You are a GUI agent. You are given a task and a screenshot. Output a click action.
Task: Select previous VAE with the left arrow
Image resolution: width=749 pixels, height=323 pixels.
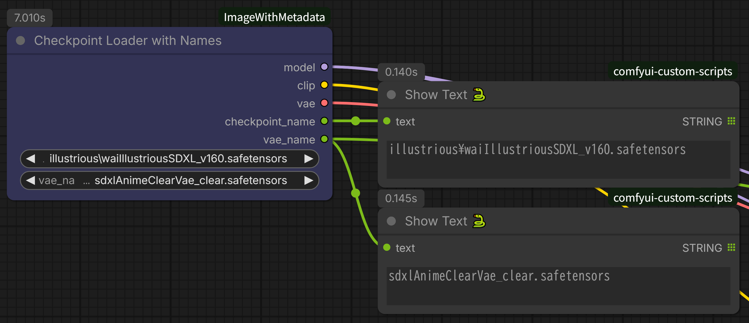(31, 181)
